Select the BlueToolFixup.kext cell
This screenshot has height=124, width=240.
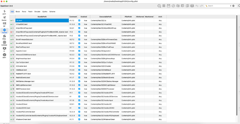[42, 47]
